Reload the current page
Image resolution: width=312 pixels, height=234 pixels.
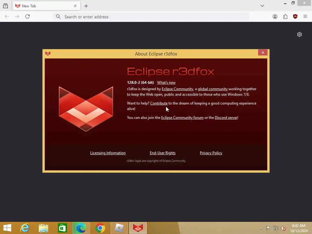27,16
